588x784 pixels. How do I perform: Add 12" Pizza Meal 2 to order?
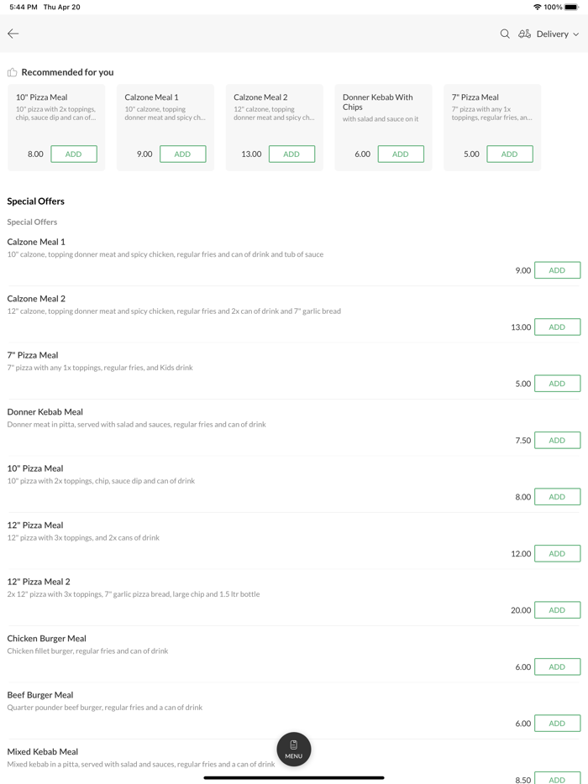coord(557,610)
